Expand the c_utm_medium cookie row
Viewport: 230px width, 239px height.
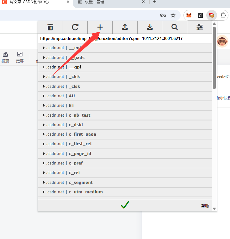coord(125,192)
